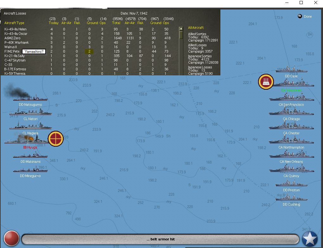Click the crosshair target icon beside BB Hyuga
This screenshot has width=323, height=248.
(x=56, y=139)
